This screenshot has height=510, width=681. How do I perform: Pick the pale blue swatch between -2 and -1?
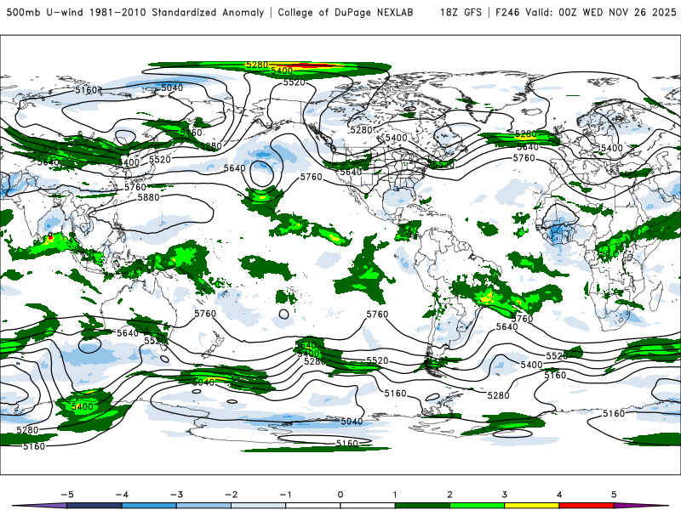point(259,506)
